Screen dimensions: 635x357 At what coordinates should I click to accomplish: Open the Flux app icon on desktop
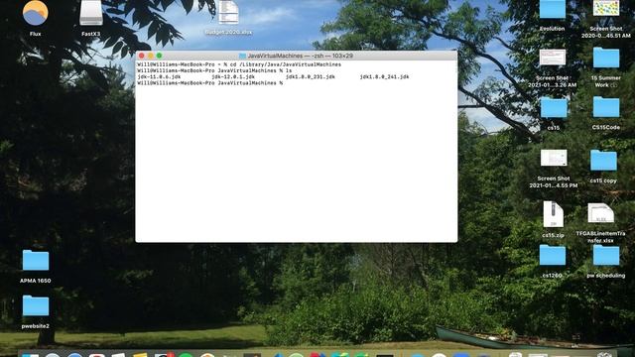pos(36,13)
